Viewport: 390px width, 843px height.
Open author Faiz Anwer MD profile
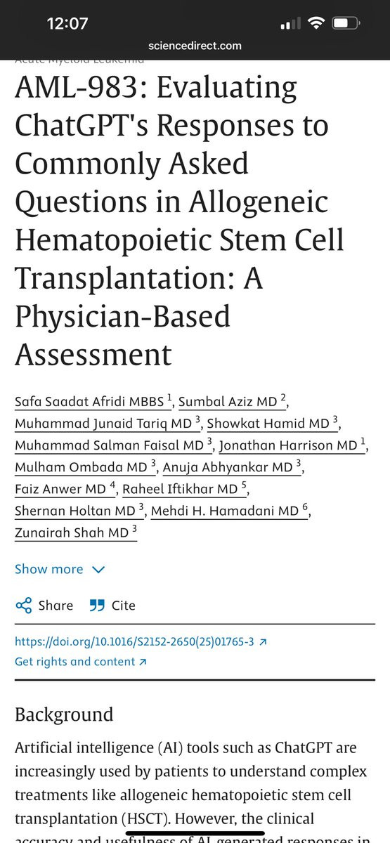[x=66, y=489]
